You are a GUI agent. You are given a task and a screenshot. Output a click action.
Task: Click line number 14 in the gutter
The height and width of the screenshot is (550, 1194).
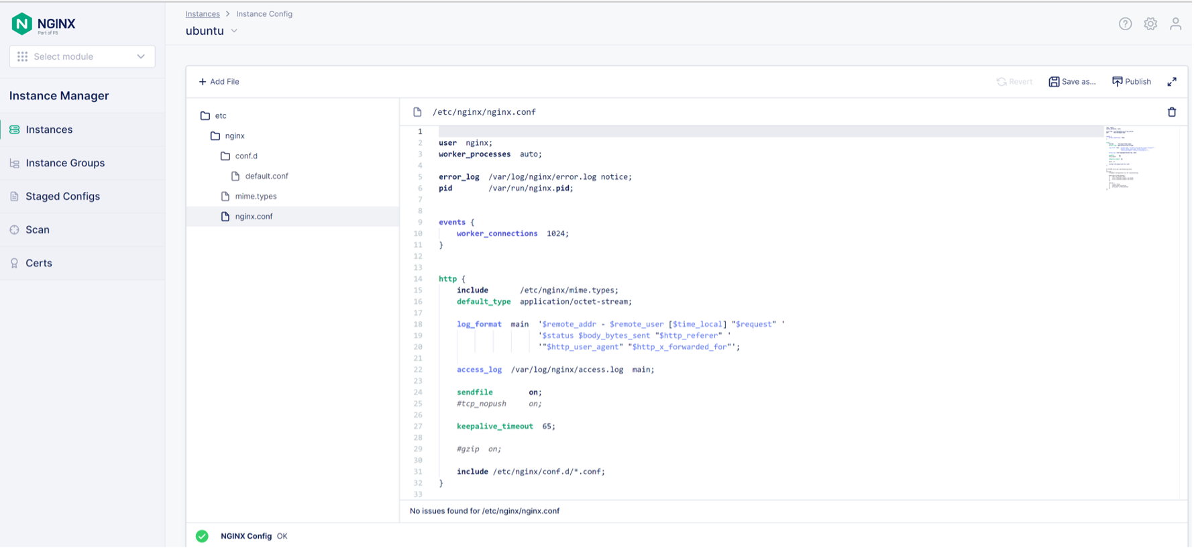point(418,280)
